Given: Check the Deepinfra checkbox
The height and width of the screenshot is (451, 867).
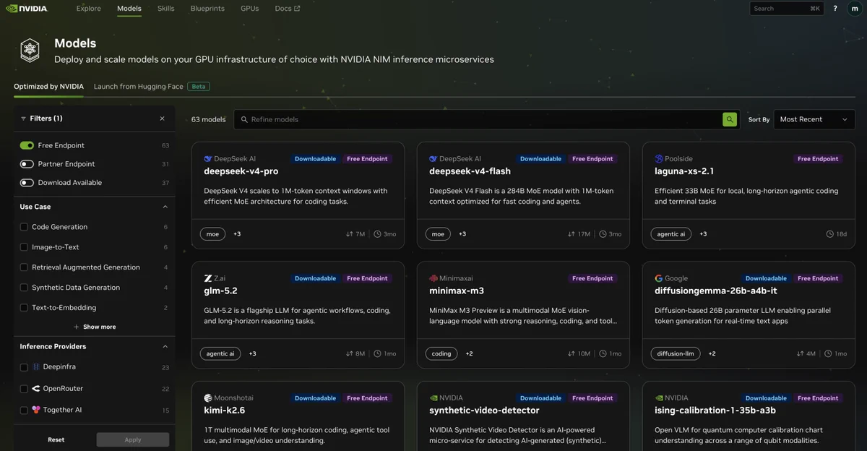Looking at the screenshot, I should 25,367.
